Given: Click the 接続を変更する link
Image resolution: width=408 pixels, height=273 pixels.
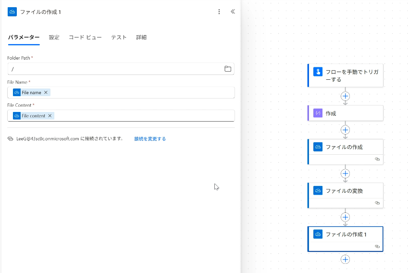Looking at the screenshot, I should tap(150, 139).
